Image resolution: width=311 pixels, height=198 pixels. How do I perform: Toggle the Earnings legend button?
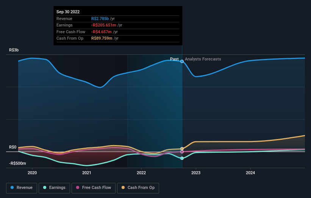point(54,188)
